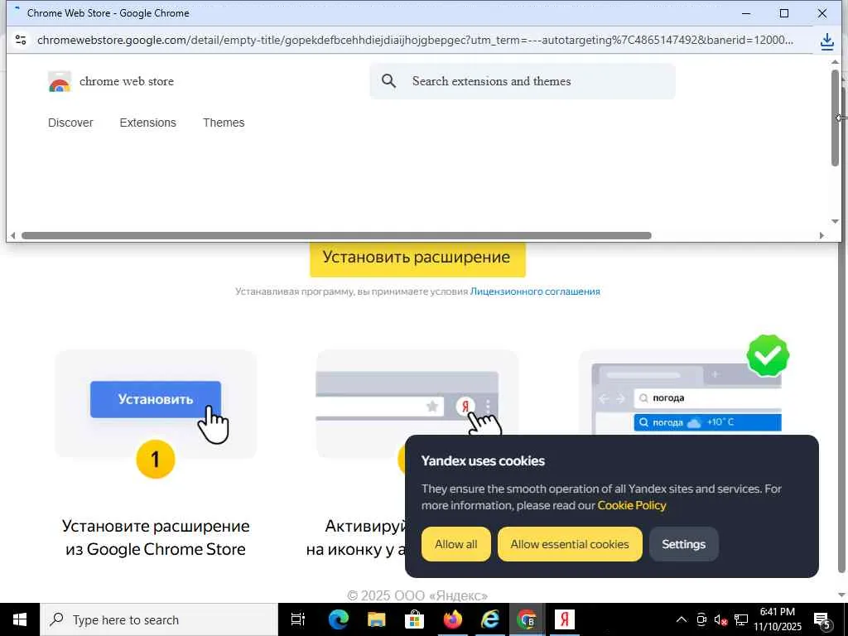Click the popup vertical scrollbar thumb
Viewport: 848px width, 636px height.
[x=835, y=118]
